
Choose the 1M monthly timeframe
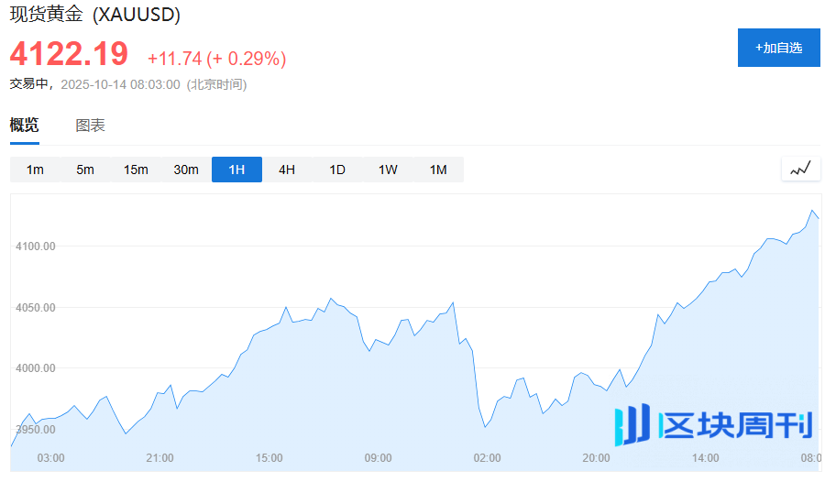pos(438,170)
